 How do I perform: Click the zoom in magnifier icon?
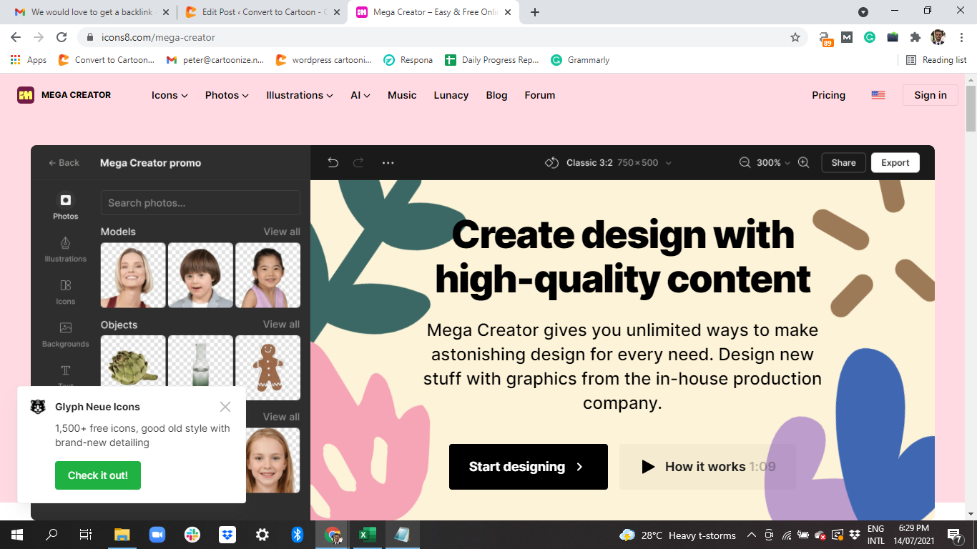[x=803, y=163]
